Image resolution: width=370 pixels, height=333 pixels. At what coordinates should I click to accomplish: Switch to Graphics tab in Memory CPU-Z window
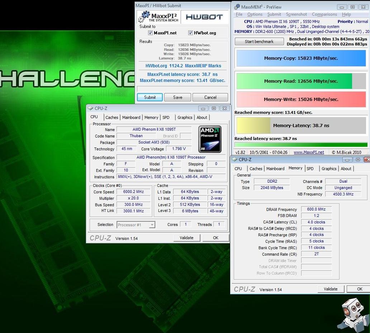tap(329, 169)
